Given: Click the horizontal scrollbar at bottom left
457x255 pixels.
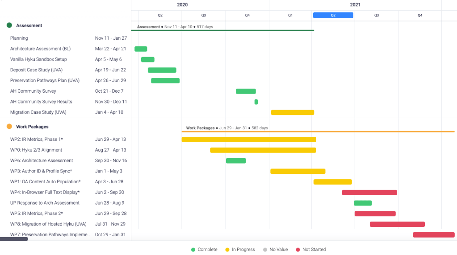Looking at the screenshot, I should coord(14,239).
